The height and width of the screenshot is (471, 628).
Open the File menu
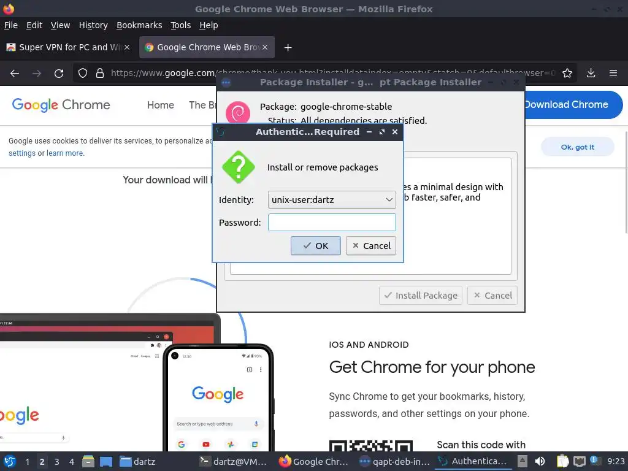pyautogui.click(x=11, y=25)
